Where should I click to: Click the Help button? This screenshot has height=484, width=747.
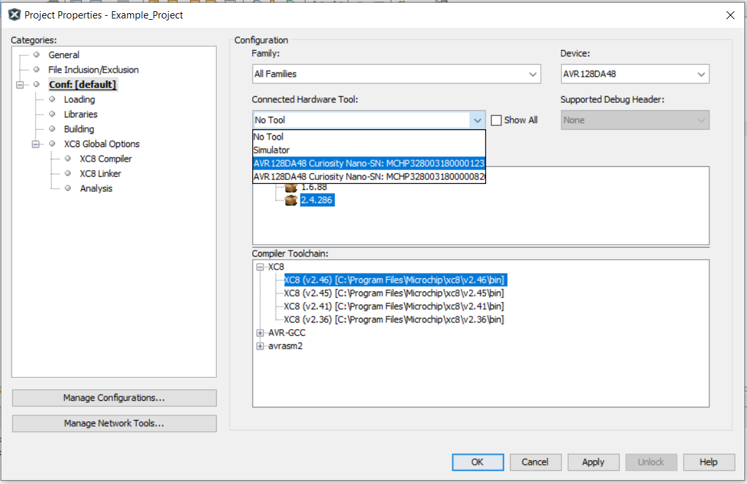point(709,462)
